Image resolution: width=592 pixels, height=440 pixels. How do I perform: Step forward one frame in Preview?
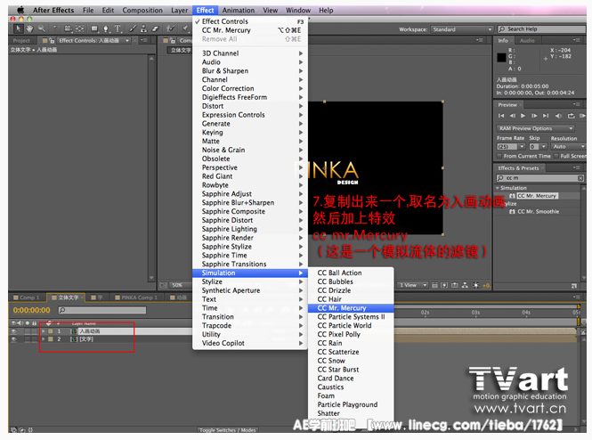coord(534,116)
